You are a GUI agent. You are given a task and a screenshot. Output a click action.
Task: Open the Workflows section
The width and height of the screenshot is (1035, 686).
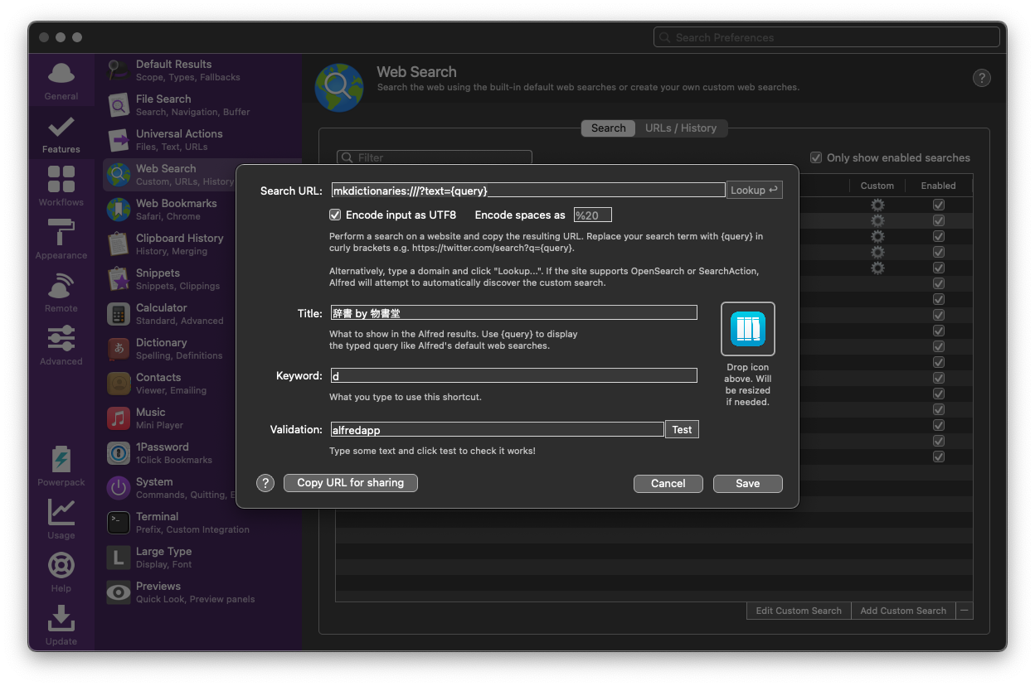point(61,187)
